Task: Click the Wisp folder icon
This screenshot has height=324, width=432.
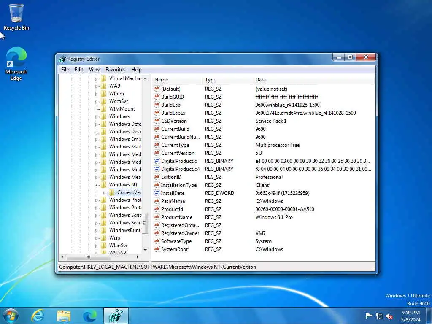Action: pos(104,238)
